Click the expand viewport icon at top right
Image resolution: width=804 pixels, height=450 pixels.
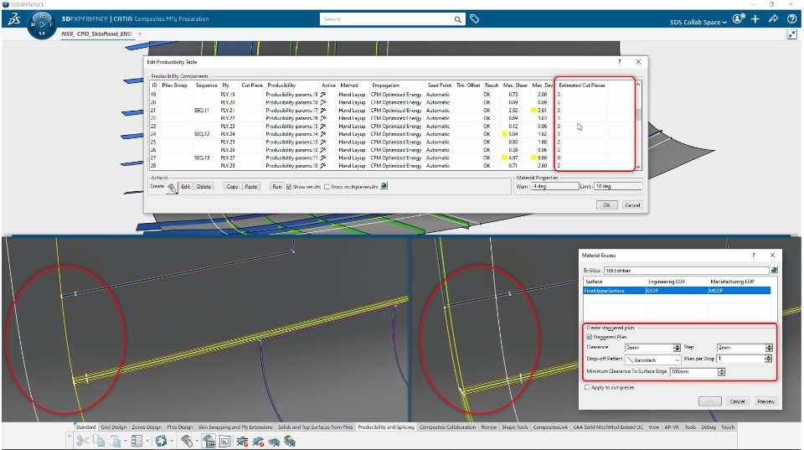tap(792, 34)
